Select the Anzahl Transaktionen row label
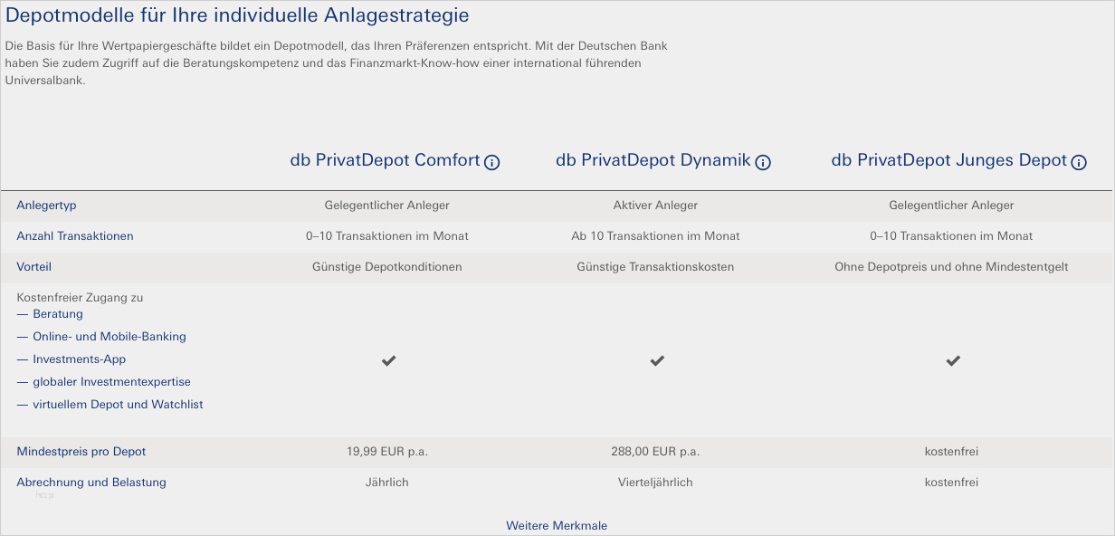This screenshot has width=1115, height=536. click(75, 236)
